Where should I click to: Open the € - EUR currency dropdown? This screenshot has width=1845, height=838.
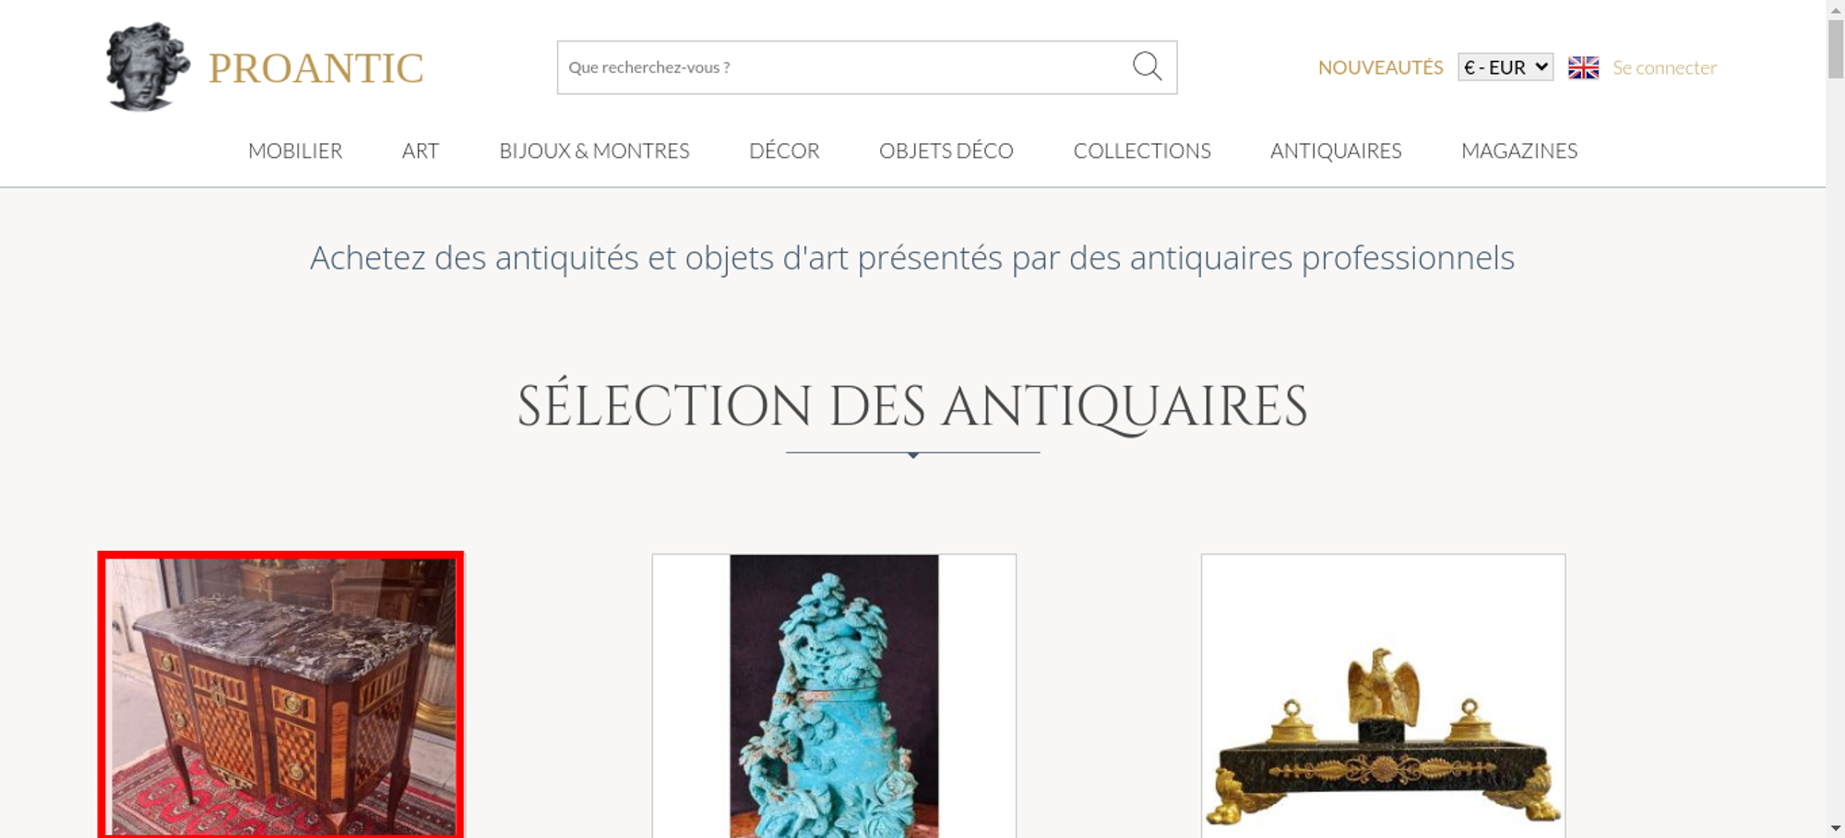click(x=1506, y=67)
